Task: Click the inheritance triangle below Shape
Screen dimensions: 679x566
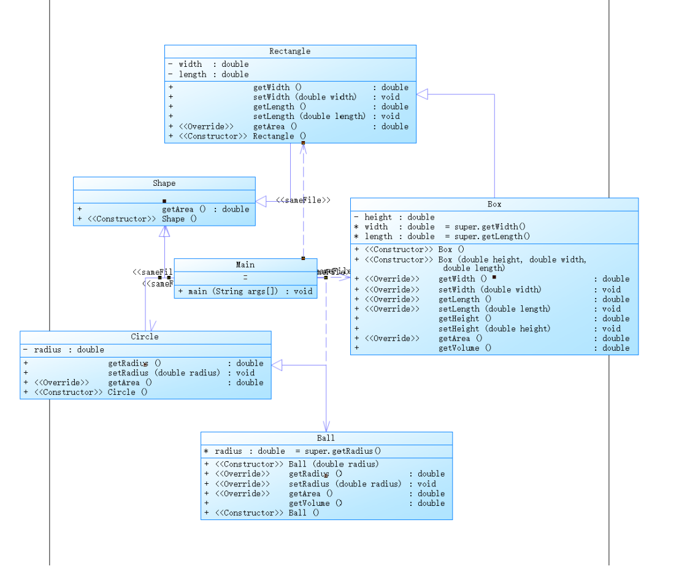Action: pyautogui.click(x=164, y=231)
